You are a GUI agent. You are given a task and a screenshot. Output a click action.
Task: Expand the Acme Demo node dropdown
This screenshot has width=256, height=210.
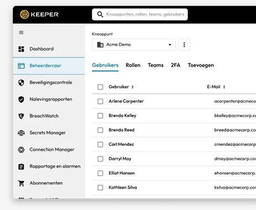[134, 45]
